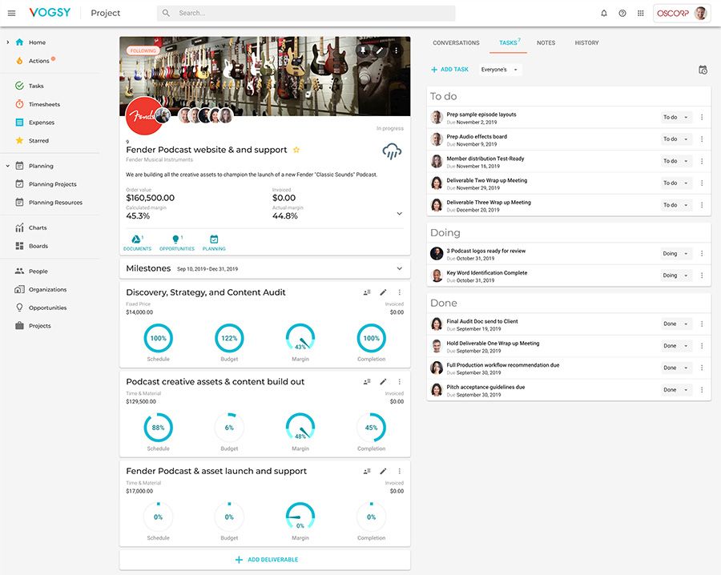
Task: Open Boards in sidebar
Action: (38, 246)
